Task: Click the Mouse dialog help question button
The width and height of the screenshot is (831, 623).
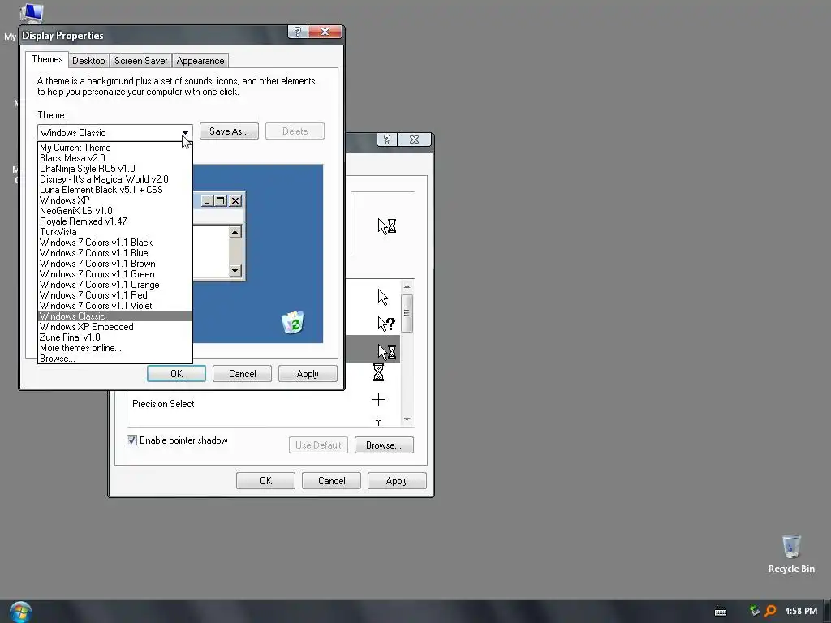Action: pyautogui.click(x=386, y=140)
